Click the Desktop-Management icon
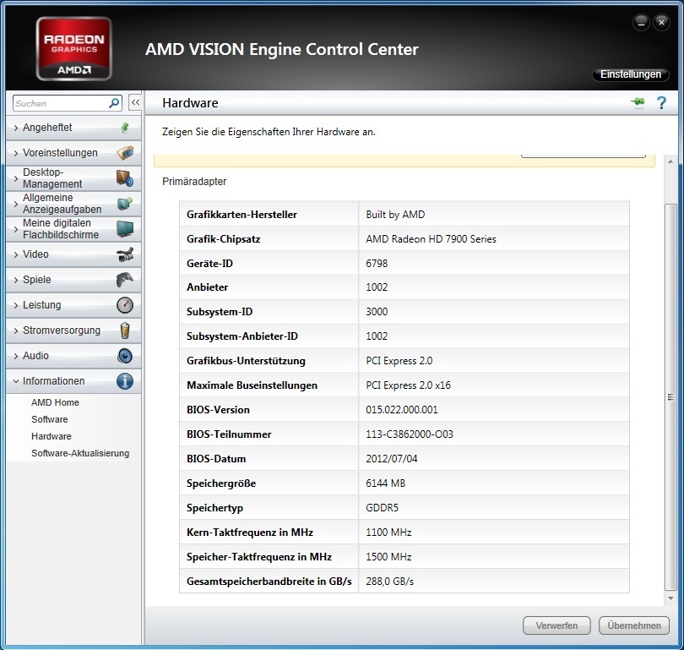Viewport: 684px width, 650px height. [125, 178]
